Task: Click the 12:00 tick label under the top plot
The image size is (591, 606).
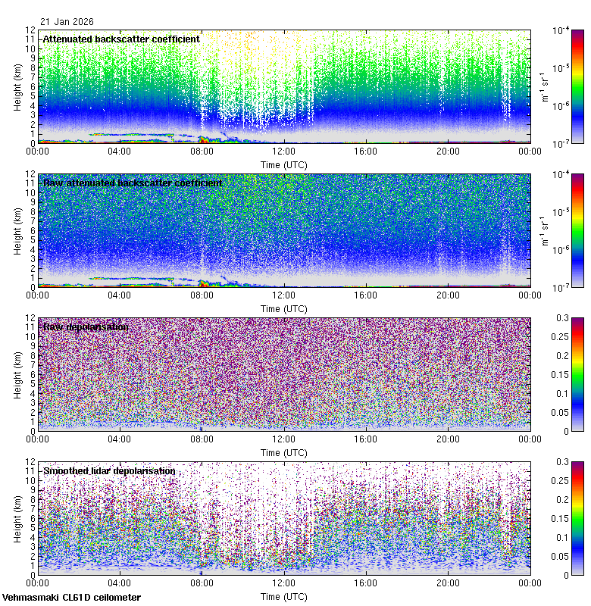Action: [283, 151]
